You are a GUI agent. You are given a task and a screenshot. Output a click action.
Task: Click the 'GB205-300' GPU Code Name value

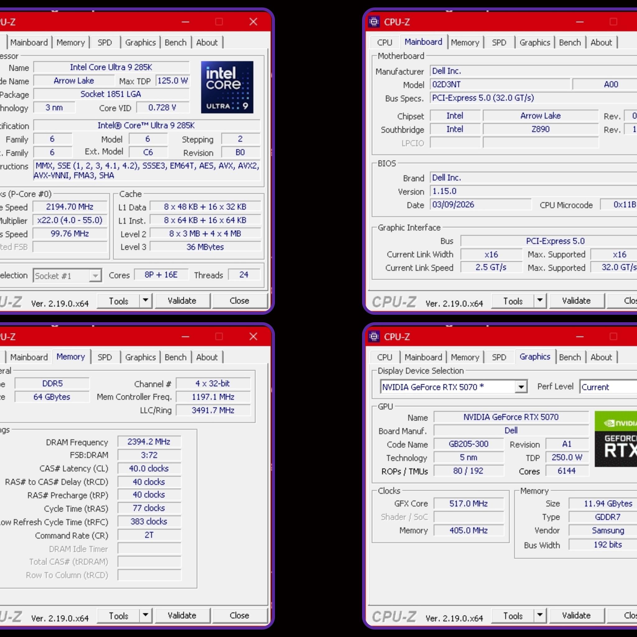pyautogui.click(x=468, y=444)
